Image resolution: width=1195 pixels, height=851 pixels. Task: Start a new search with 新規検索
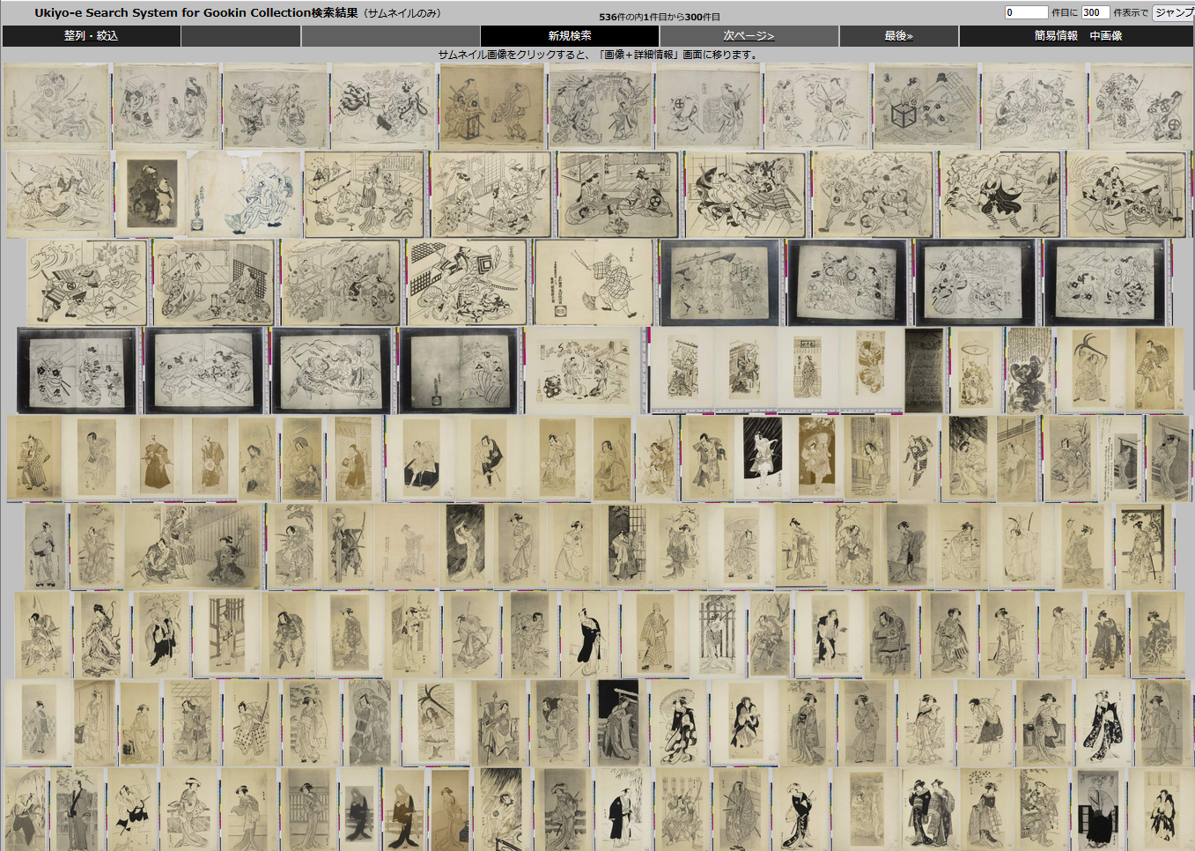click(x=569, y=36)
